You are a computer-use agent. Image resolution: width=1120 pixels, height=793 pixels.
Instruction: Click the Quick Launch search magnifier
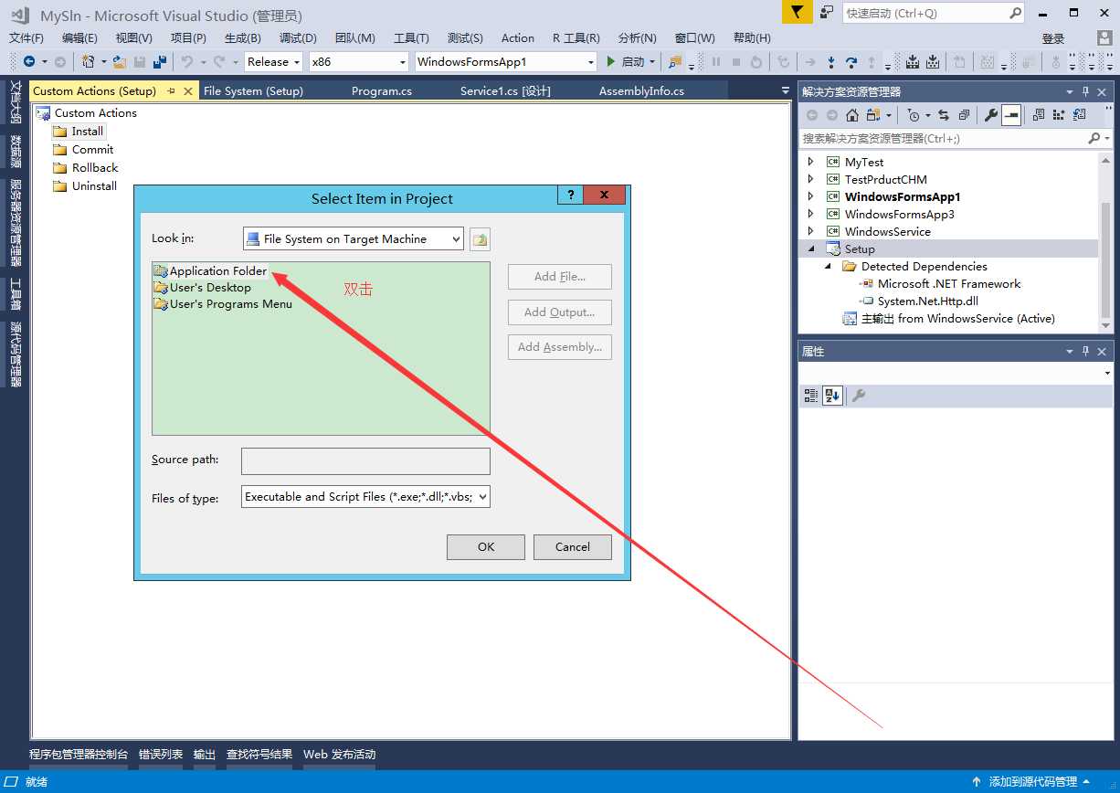coord(1015,13)
